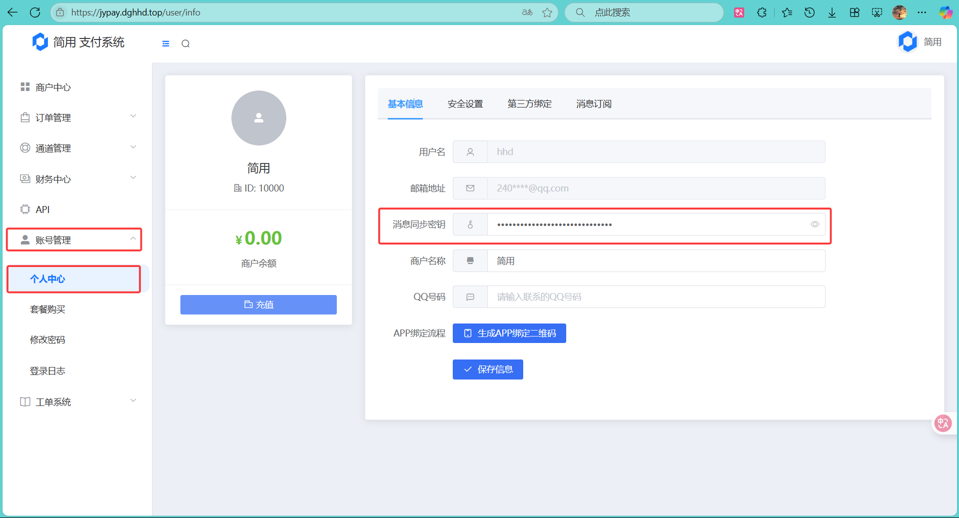Click the QQ号码 input field

click(x=656, y=297)
